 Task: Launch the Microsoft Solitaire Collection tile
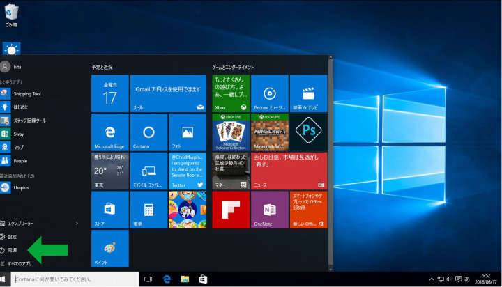tap(231, 132)
